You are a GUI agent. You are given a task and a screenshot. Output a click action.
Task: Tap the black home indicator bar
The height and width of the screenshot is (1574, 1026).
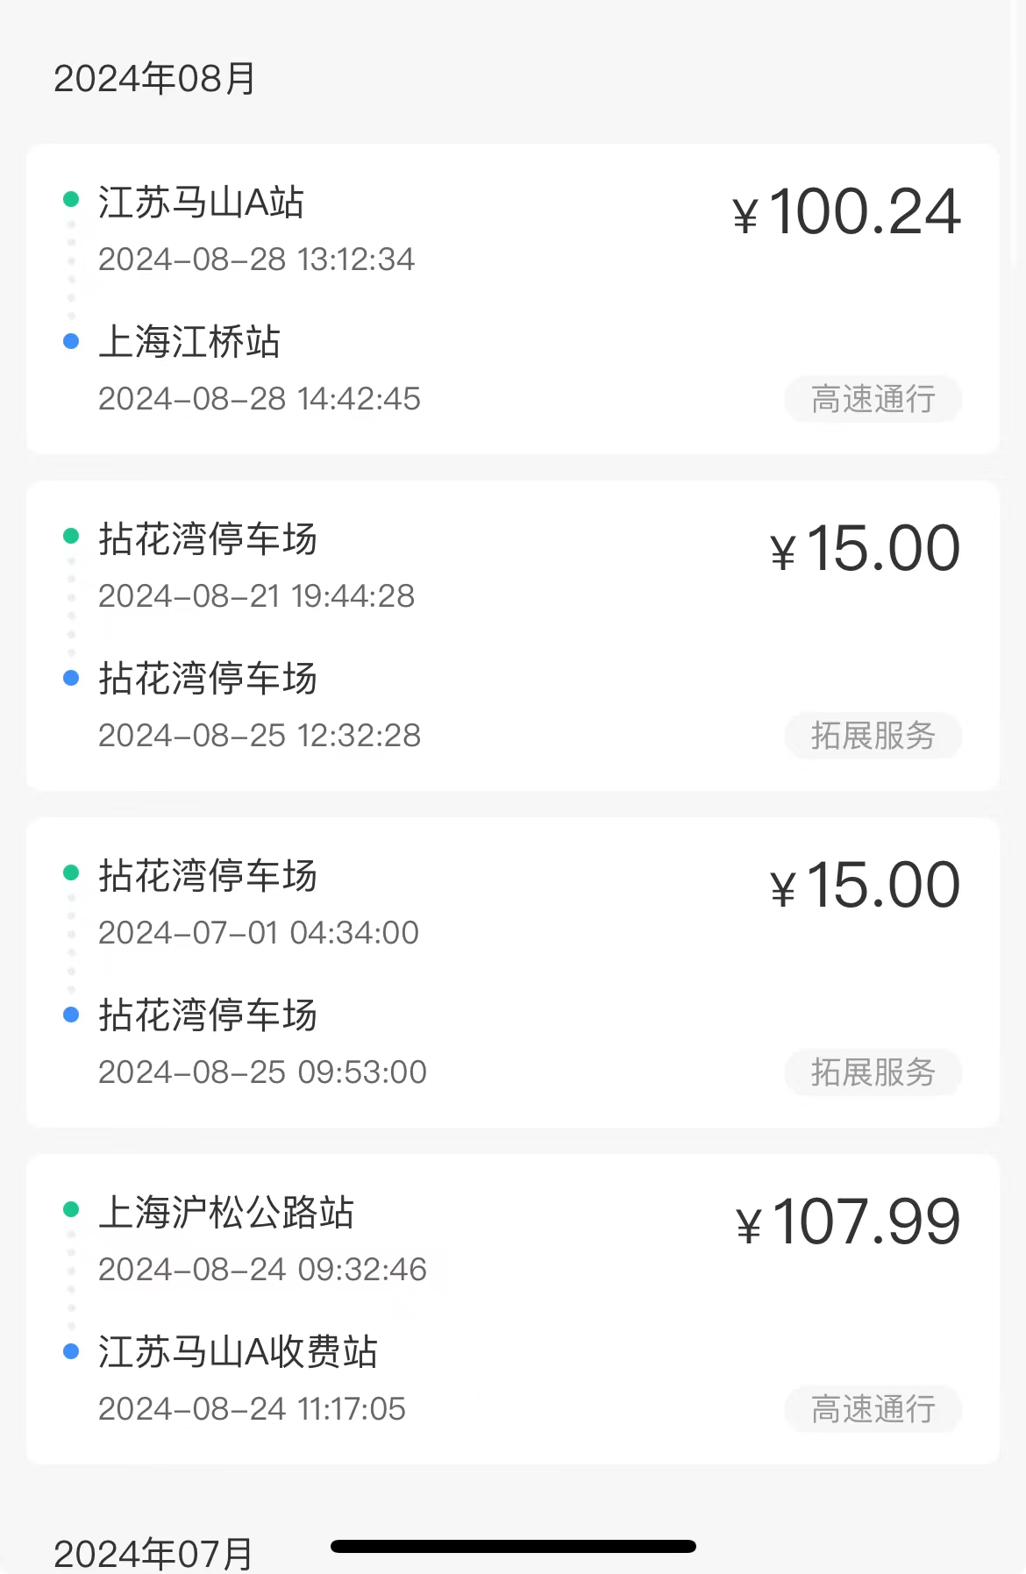coord(513,1547)
